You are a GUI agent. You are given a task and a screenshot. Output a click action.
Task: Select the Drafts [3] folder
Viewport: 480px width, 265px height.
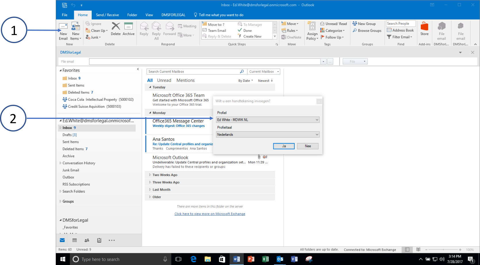pos(70,135)
